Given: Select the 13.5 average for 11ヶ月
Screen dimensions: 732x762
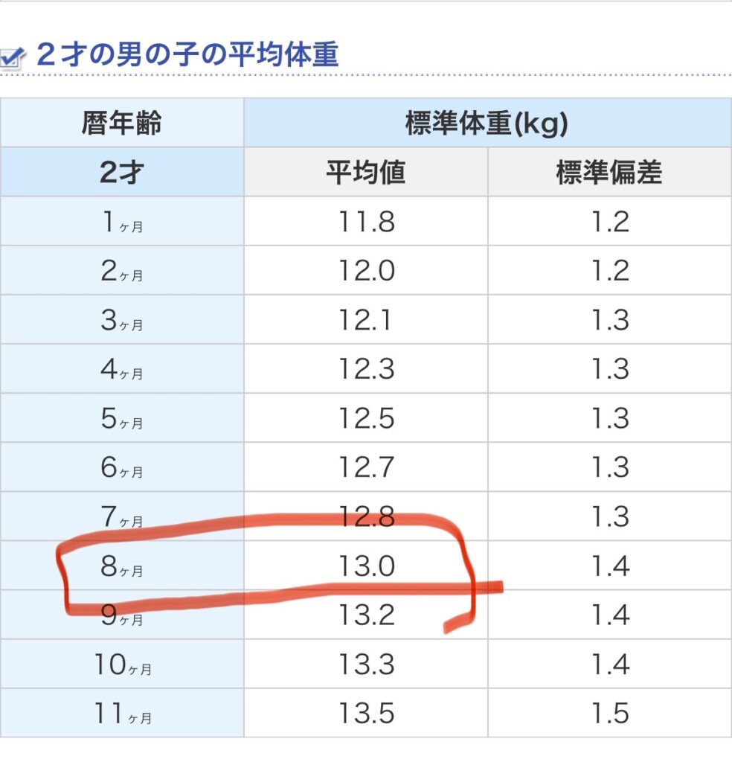Looking at the screenshot, I should [x=366, y=713].
